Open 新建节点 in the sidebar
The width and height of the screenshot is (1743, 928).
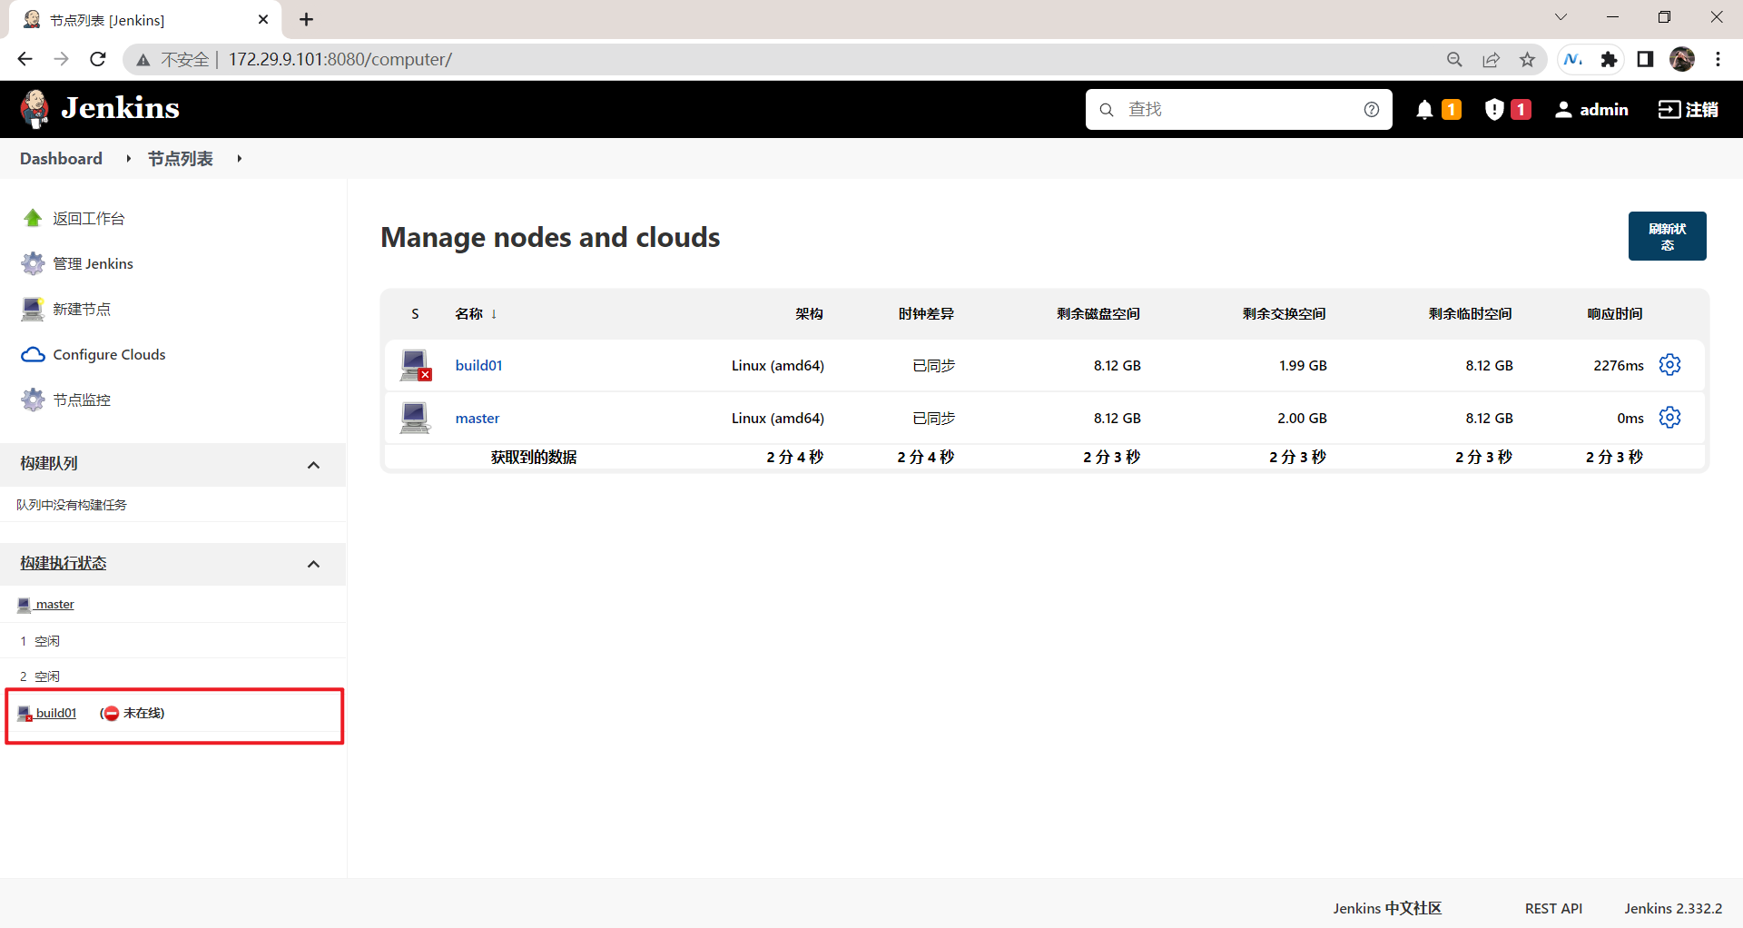click(82, 309)
